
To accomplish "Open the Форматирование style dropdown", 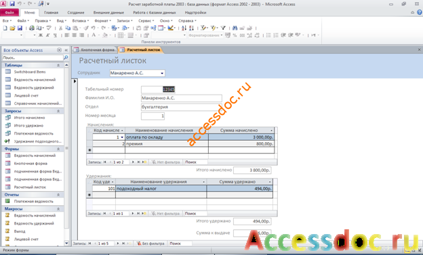I will click(x=222, y=35).
